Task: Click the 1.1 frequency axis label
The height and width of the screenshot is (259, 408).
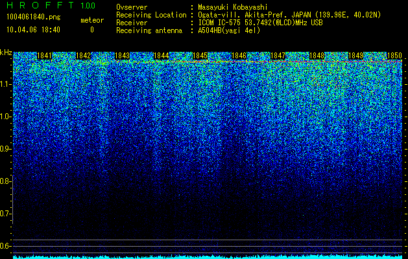Action: [6, 84]
